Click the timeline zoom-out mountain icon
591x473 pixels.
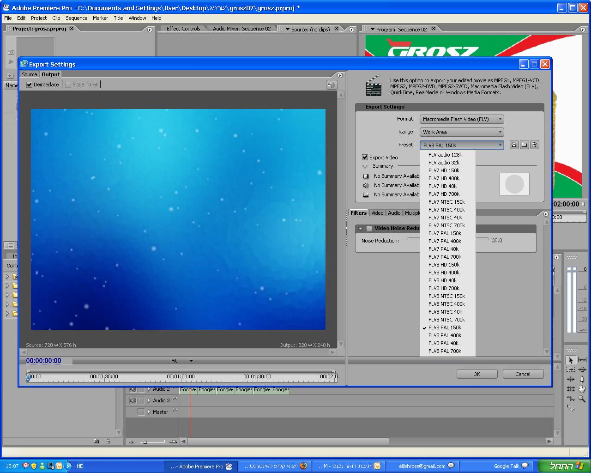(x=132, y=442)
